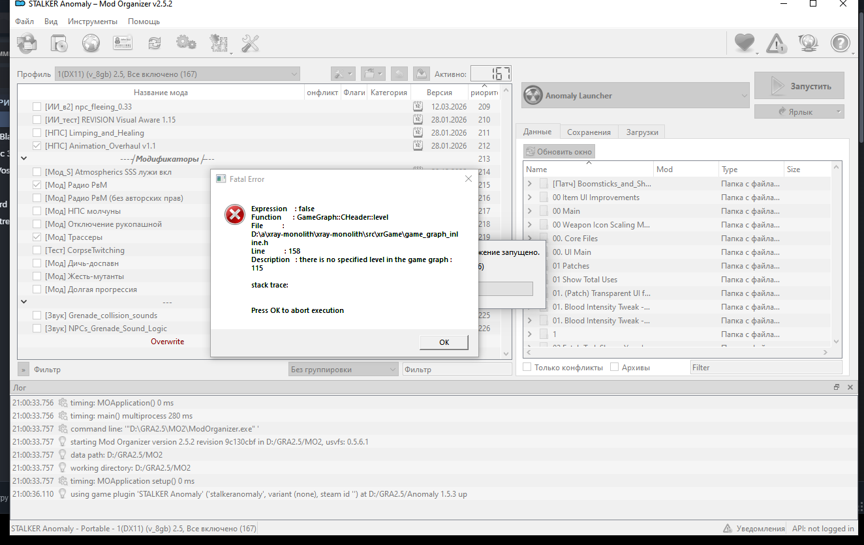
Task: Open the Anomaly Launcher executable dropdown
Action: point(635,96)
